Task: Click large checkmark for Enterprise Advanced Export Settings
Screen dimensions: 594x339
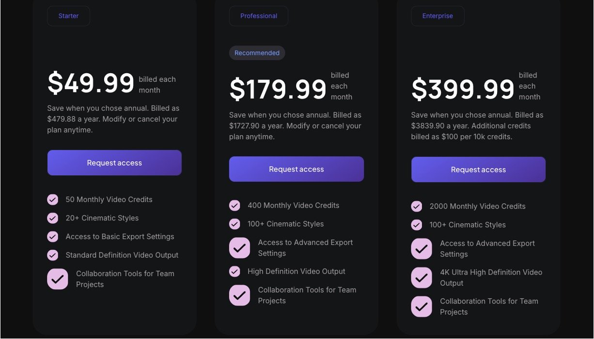Action: tap(422, 248)
